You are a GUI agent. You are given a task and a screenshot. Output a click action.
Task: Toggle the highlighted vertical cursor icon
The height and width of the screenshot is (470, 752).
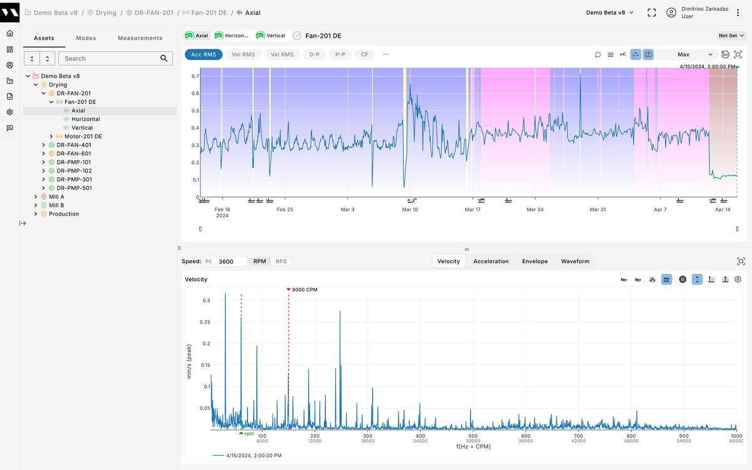(697, 279)
